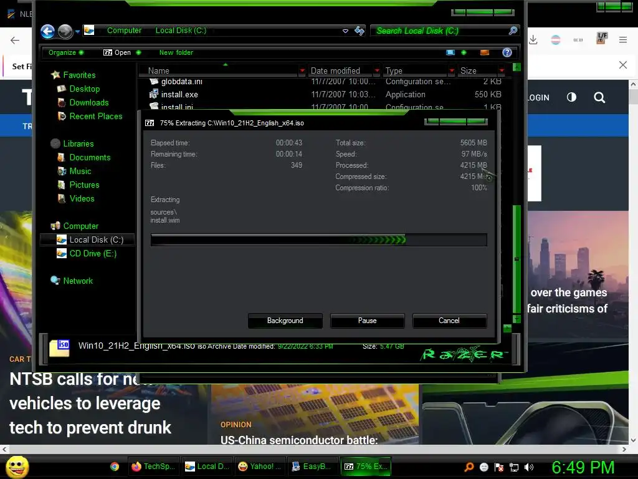Open Network in navigation pane
638x479 pixels.
click(x=78, y=281)
